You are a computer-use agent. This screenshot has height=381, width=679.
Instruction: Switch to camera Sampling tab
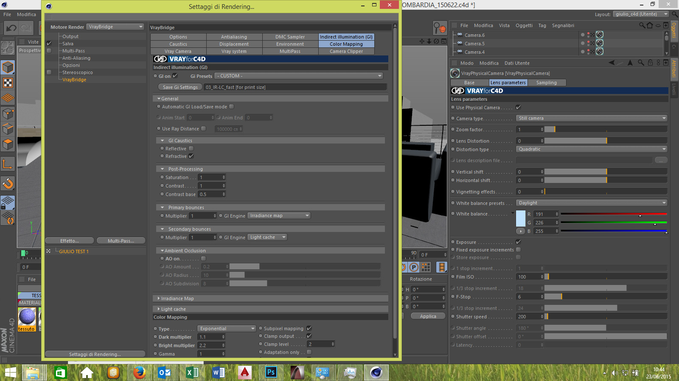pyautogui.click(x=547, y=83)
